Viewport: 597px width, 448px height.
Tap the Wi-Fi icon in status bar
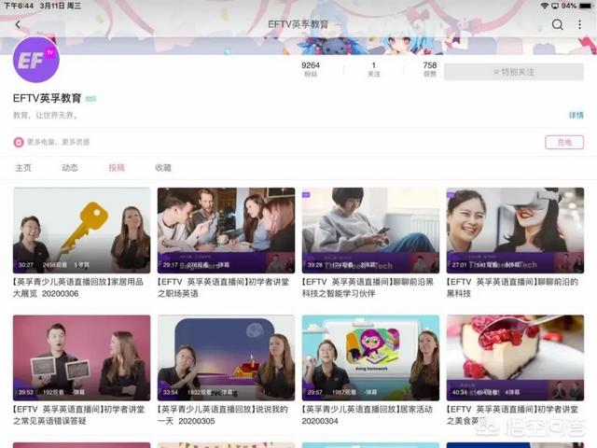[545, 6]
